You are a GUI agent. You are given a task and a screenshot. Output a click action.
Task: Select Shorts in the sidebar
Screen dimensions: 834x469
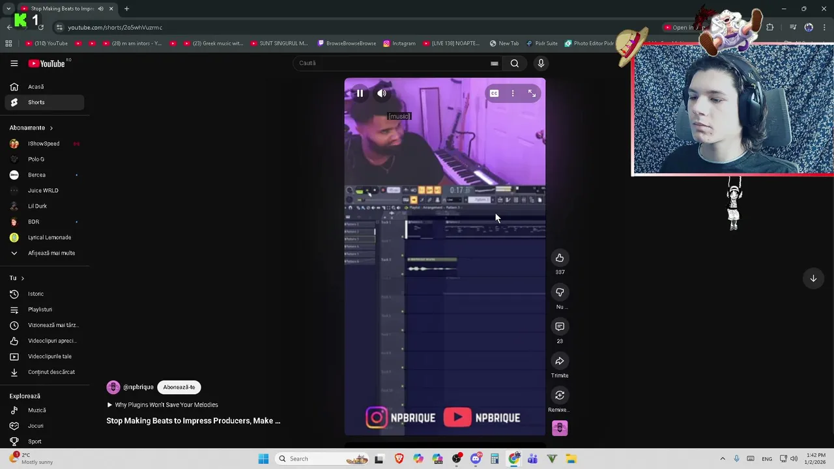pyautogui.click(x=44, y=102)
